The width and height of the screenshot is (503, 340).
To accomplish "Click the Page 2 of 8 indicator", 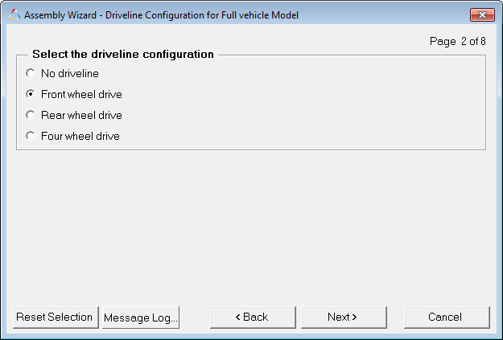I will coord(458,42).
